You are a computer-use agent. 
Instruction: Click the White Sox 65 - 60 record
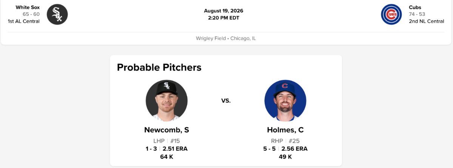[x=31, y=14]
